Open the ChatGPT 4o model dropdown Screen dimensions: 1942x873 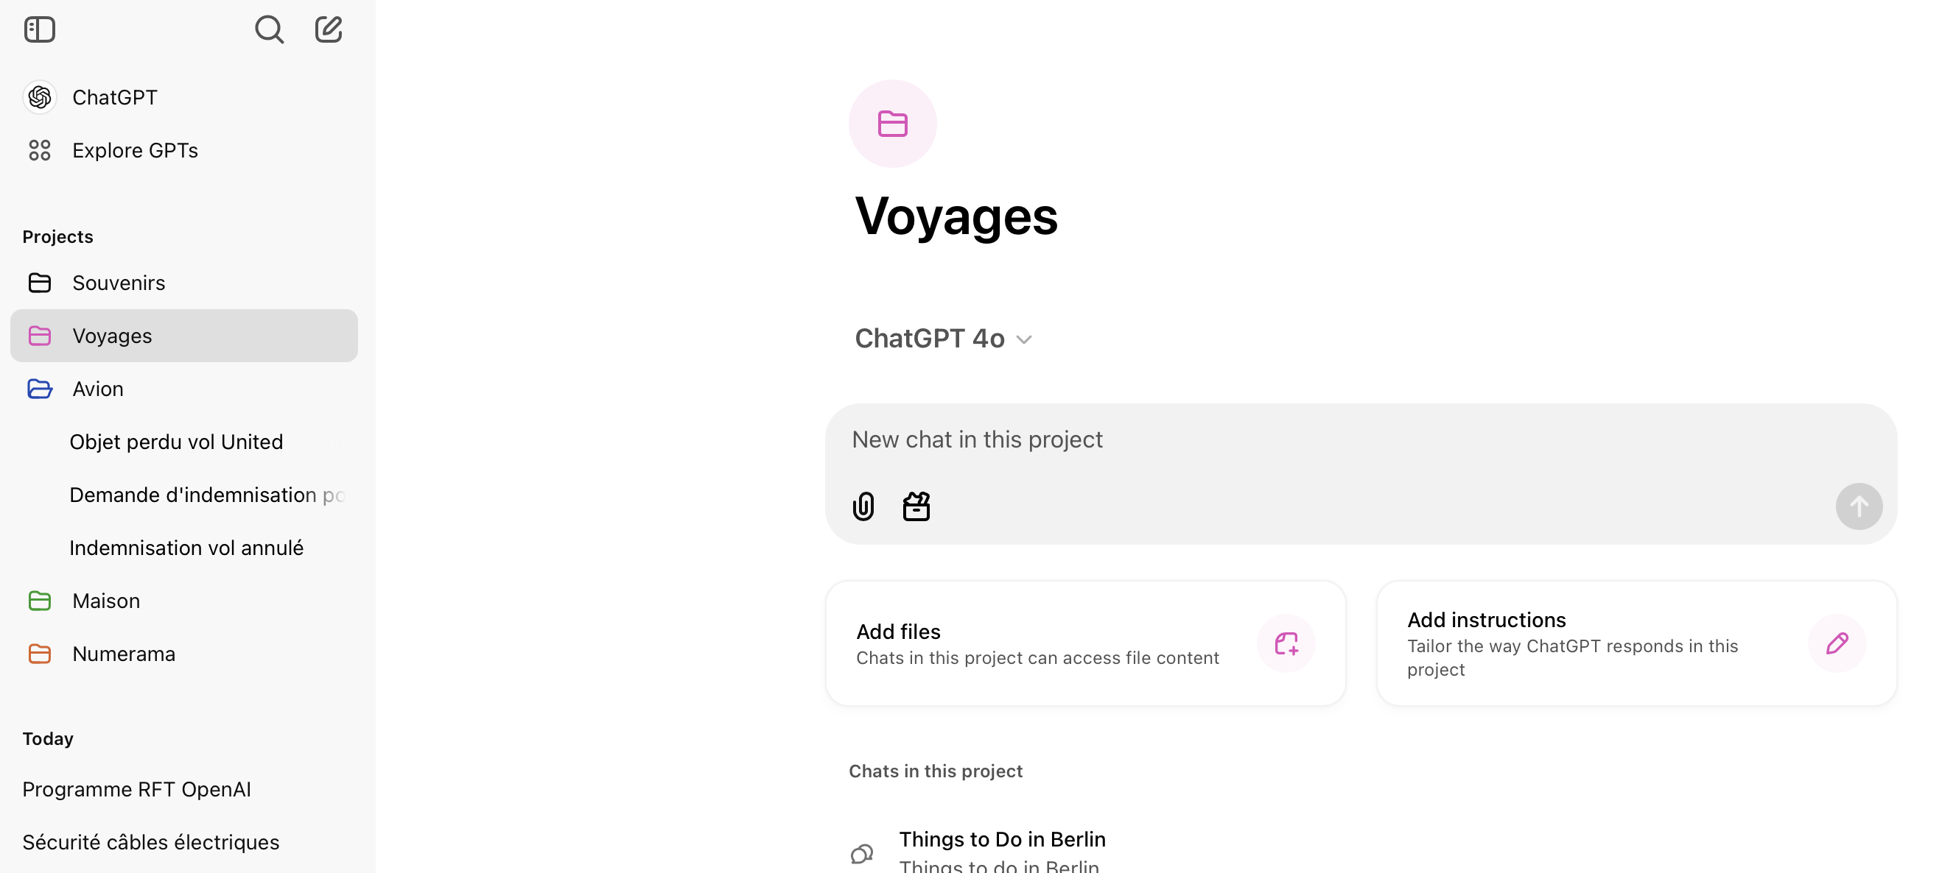pyautogui.click(x=943, y=339)
